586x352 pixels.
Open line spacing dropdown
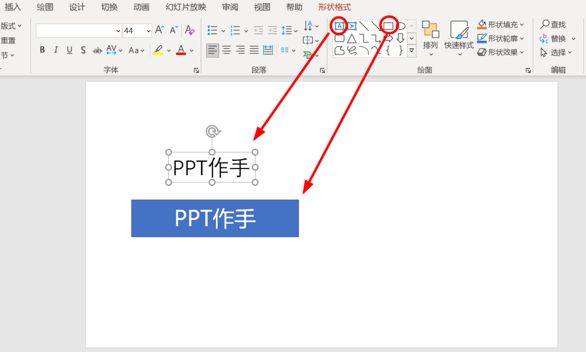289,30
